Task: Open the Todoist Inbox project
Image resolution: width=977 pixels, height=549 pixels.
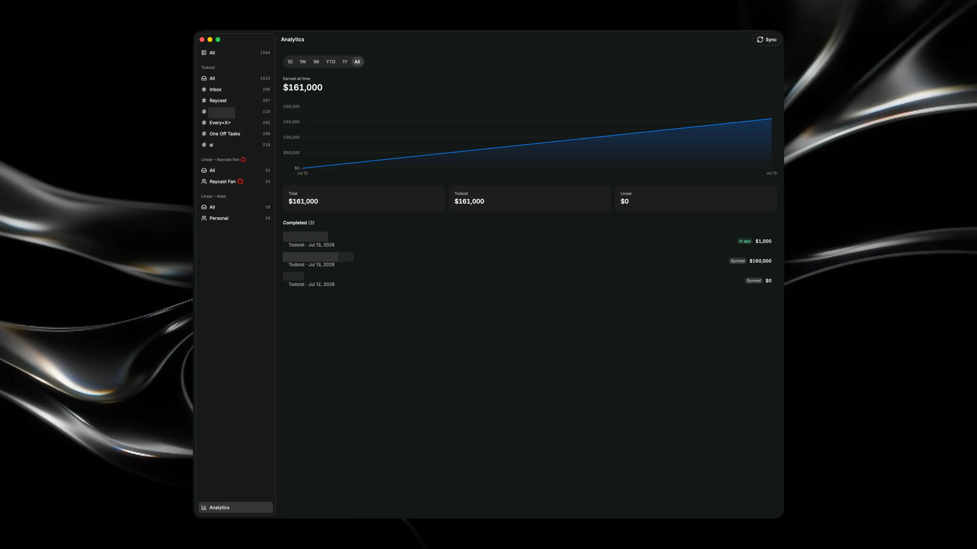Action: (x=235, y=89)
